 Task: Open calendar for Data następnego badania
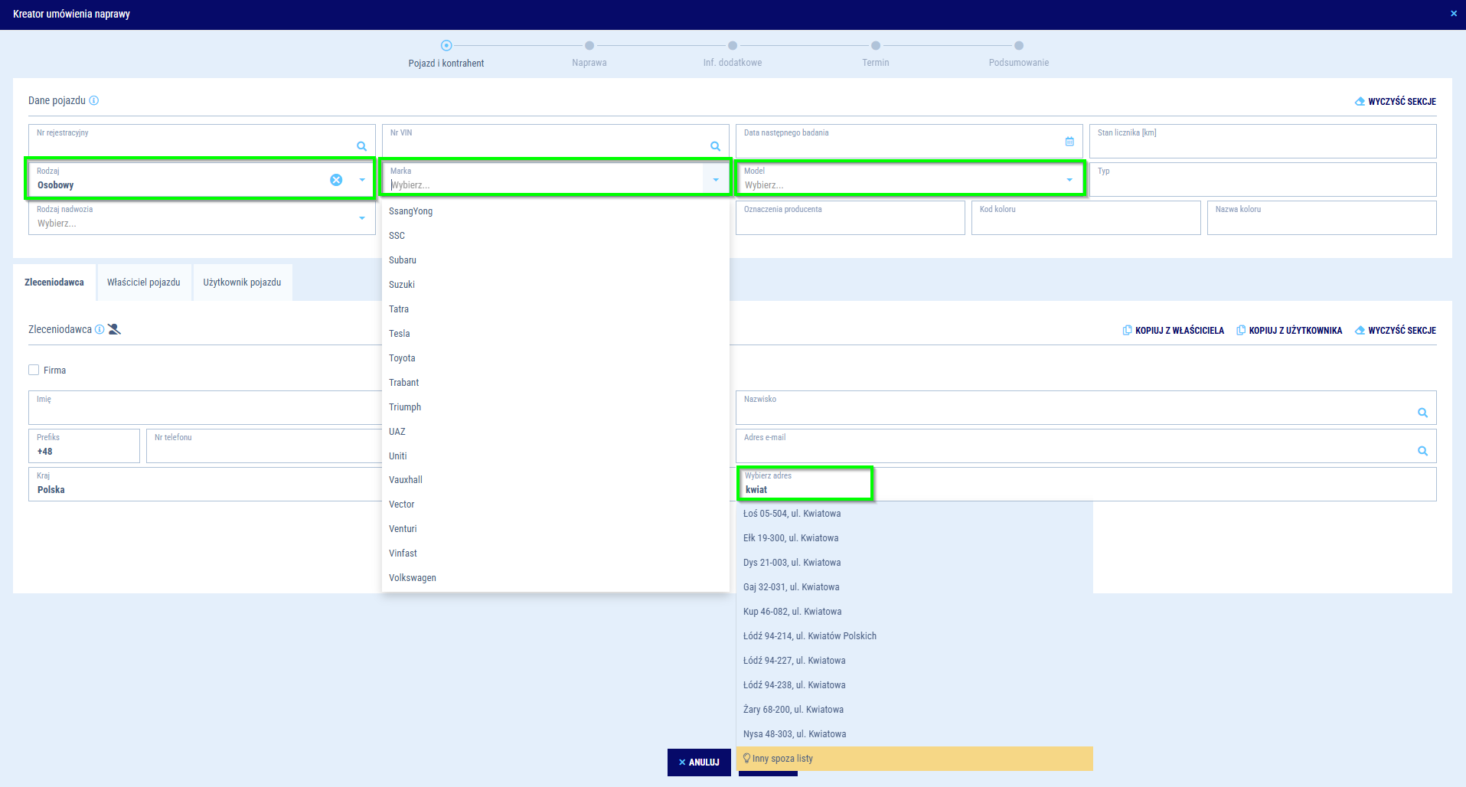[1069, 142]
